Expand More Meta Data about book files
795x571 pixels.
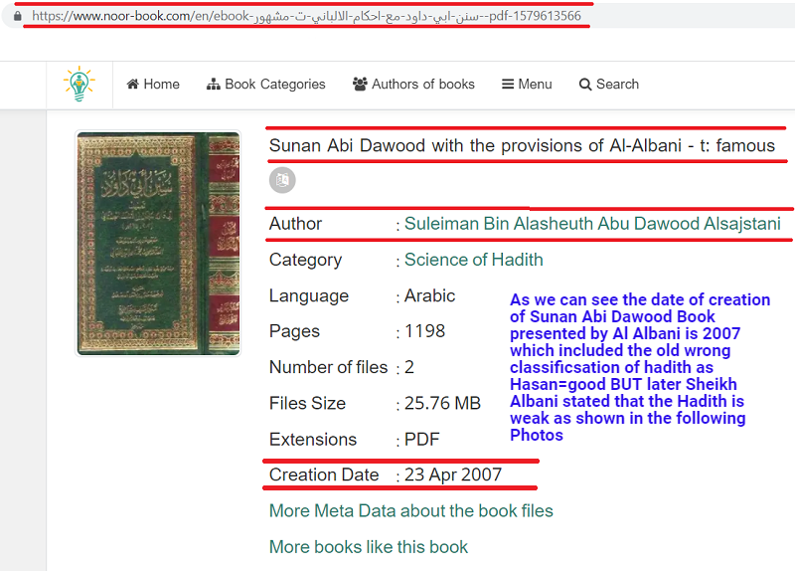click(411, 510)
